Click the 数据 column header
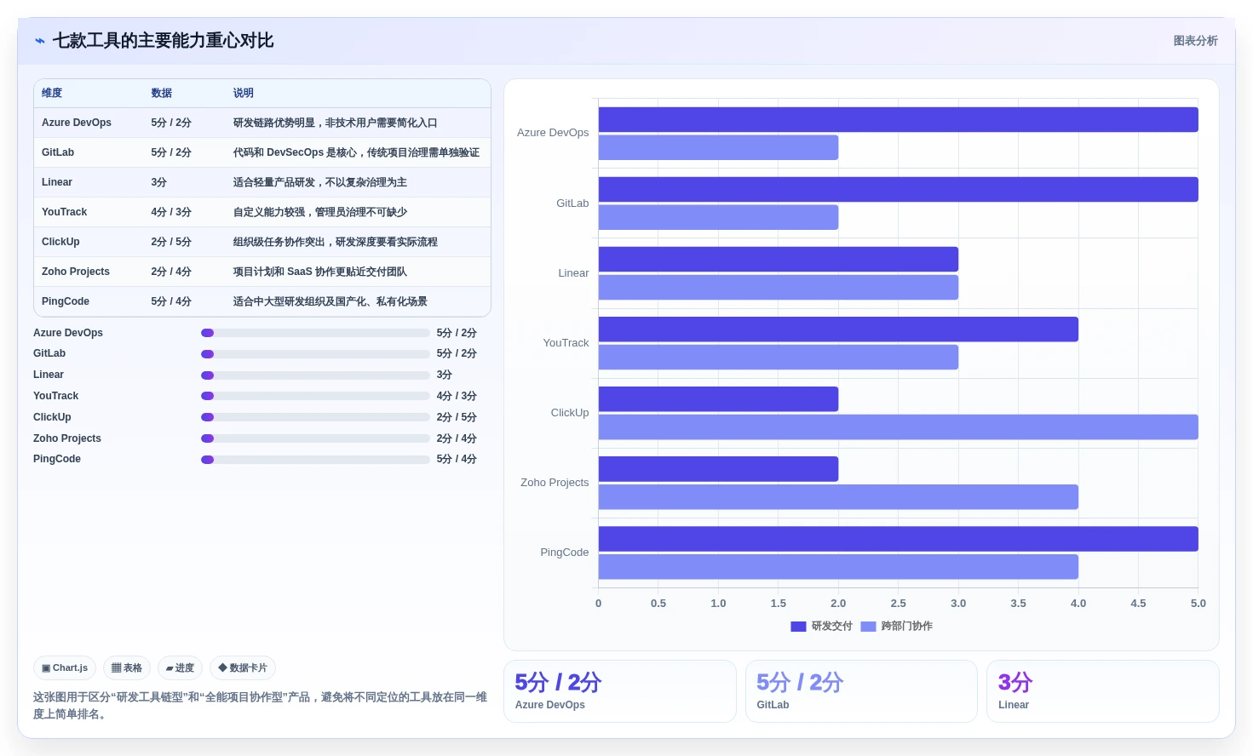 point(161,93)
